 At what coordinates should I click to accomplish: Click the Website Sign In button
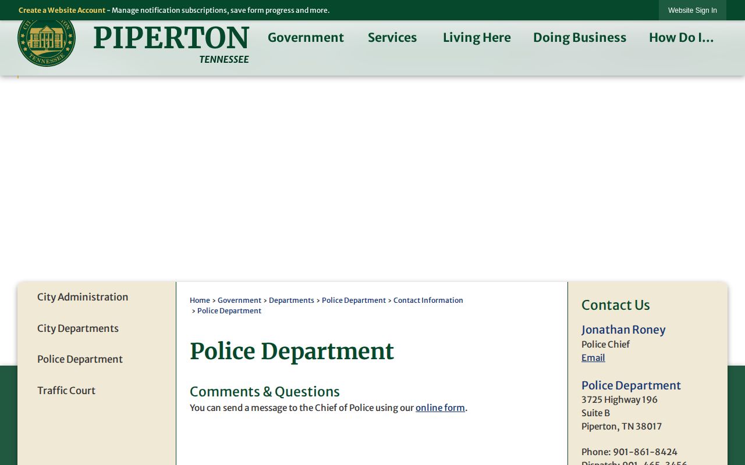pos(693,10)
